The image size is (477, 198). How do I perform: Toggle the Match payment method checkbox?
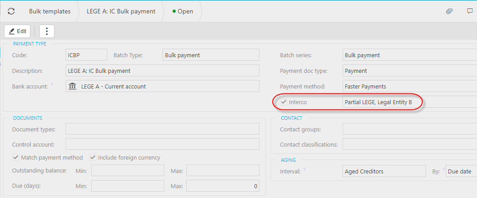click(x=16, y=157)
